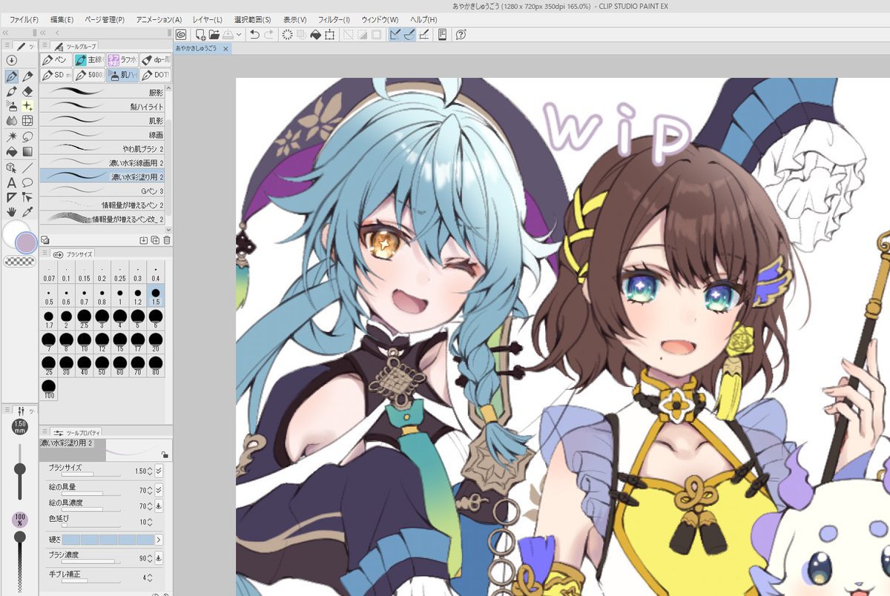Open brush size (ブラシサイズ) dynamics dropdown button

point(159,471)
